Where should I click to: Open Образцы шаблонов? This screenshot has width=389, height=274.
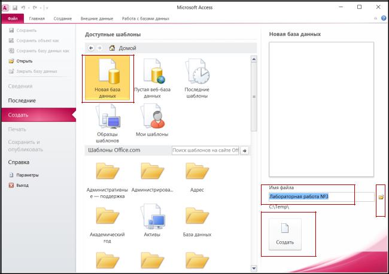click(x=107, y=123)
